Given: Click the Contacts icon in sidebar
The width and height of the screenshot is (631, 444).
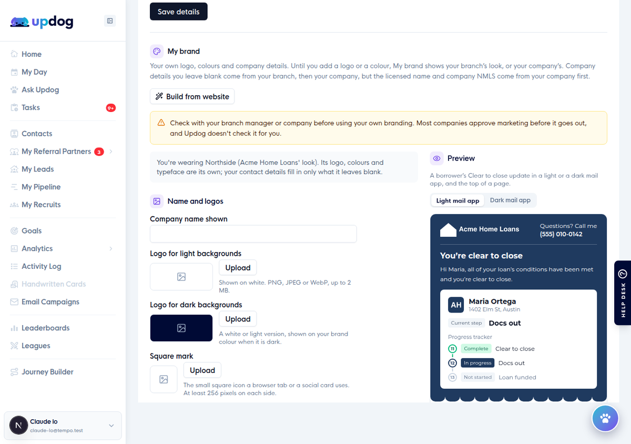Looking at the screenshot, I should [14, 134].
